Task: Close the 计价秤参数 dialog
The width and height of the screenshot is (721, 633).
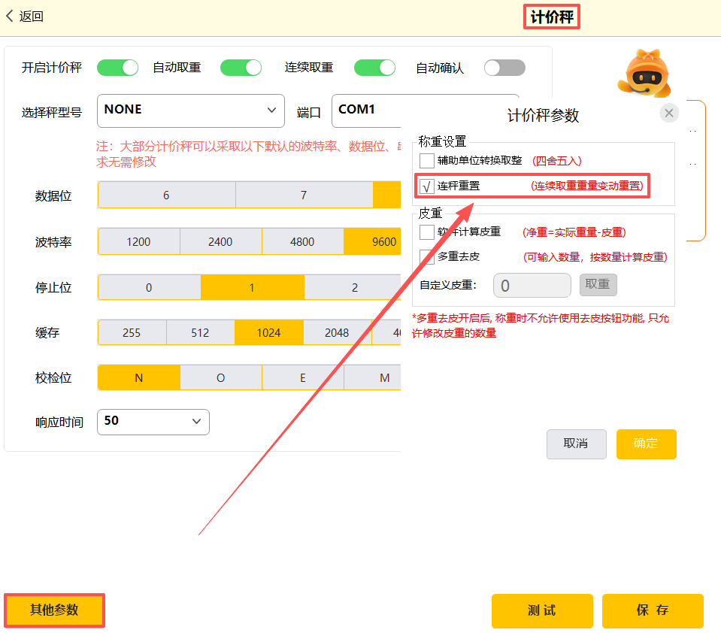Action: 668,113
